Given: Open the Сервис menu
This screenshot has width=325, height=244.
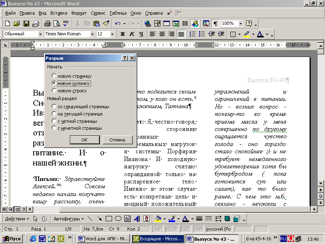Looking at the screenshot, I should [98, 13].
